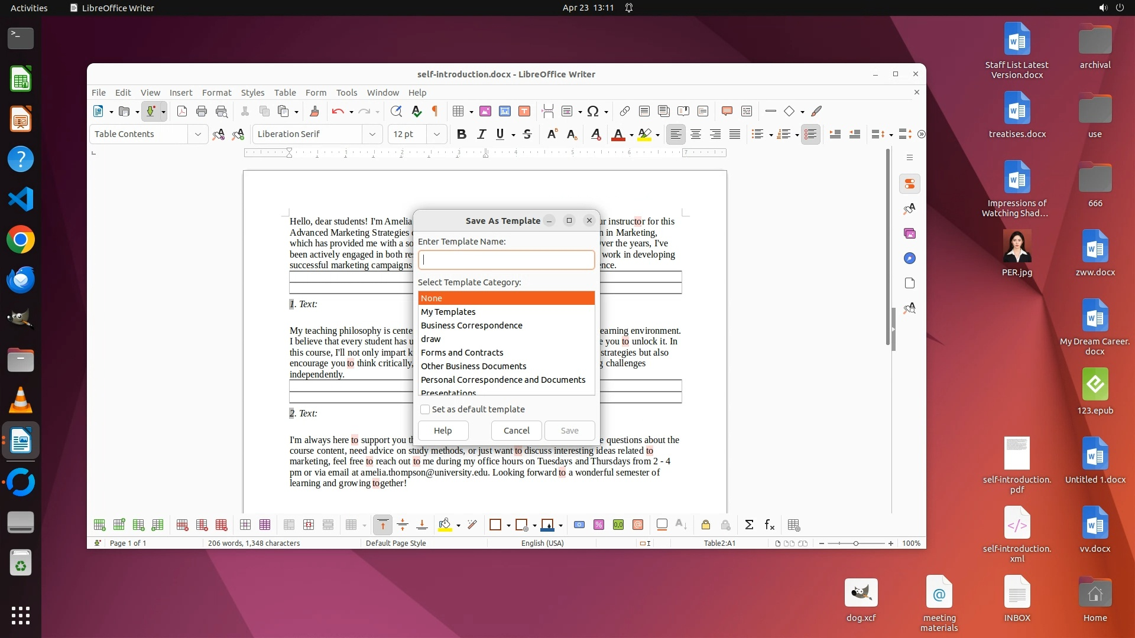Open the Liberation Serif font name dropdown
The width and height of the screenshot is (1135, 638).
(x=372, y=135)
